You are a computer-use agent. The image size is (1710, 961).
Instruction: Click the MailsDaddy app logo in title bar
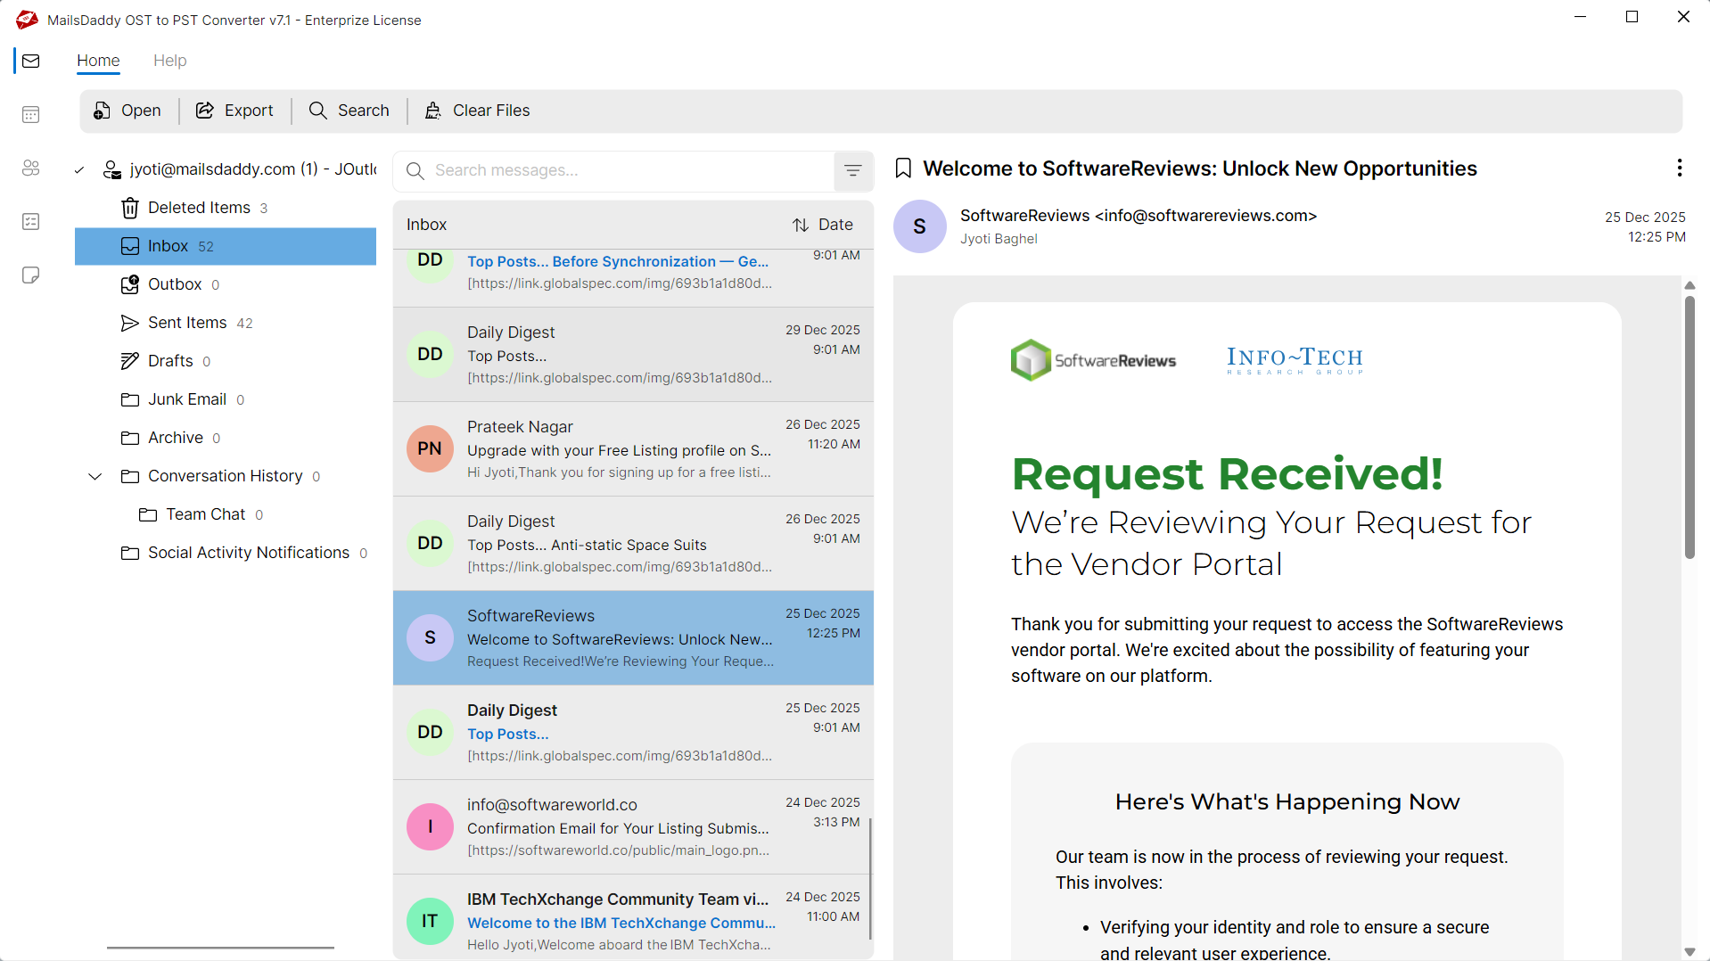[x=27, y=20]
